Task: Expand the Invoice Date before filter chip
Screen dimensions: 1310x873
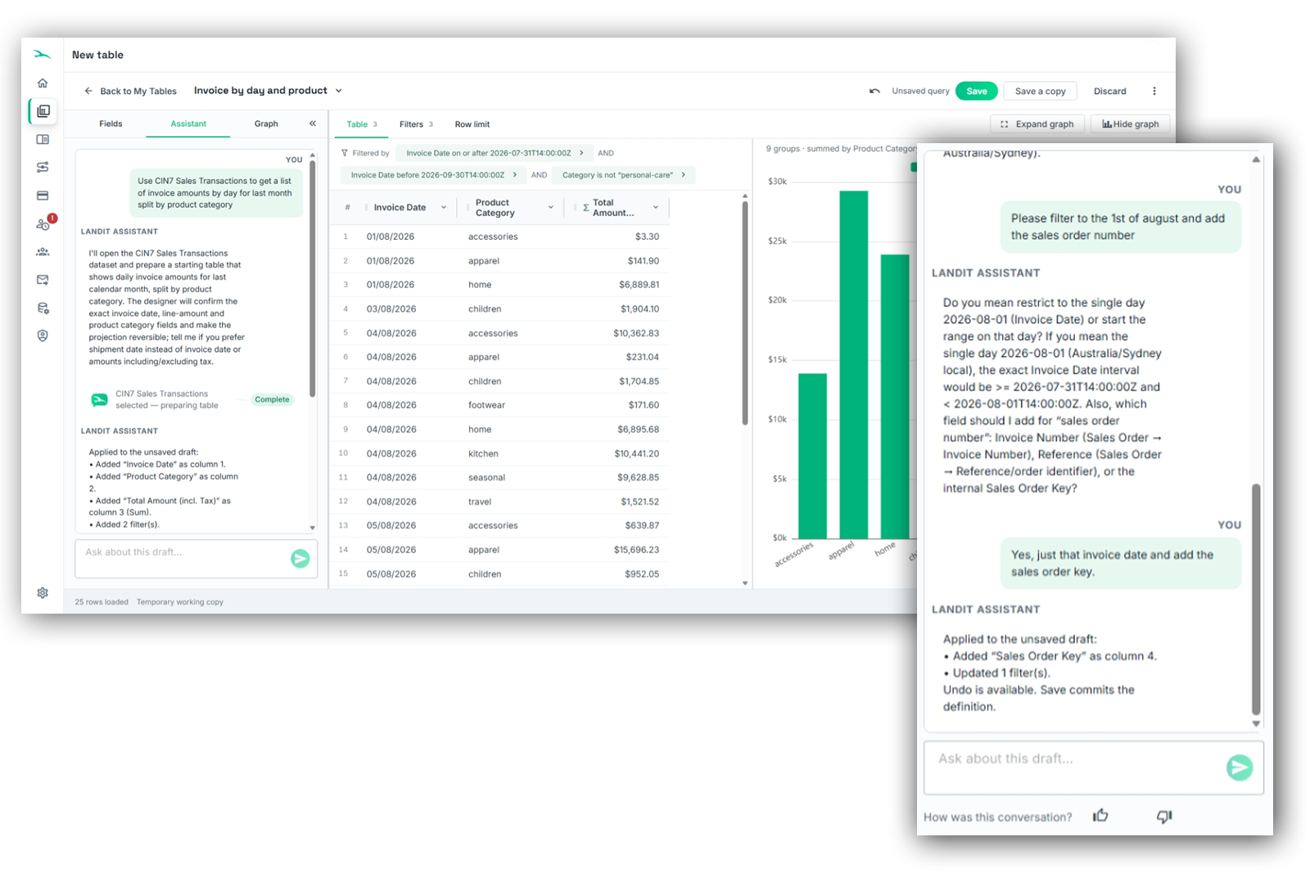Action: point(433,175)
